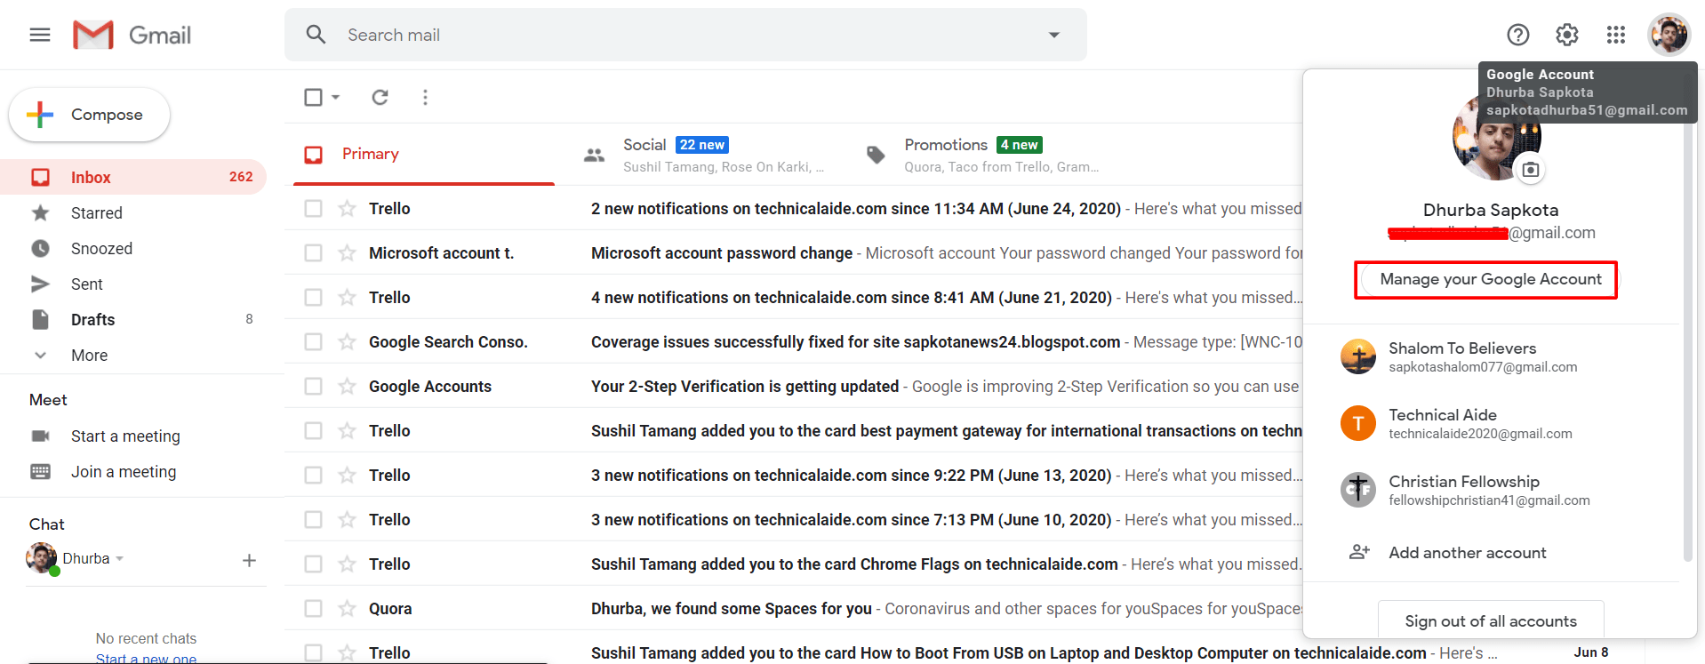Open the More options three-dot menu
The image size is (1705, 664).
425,97
